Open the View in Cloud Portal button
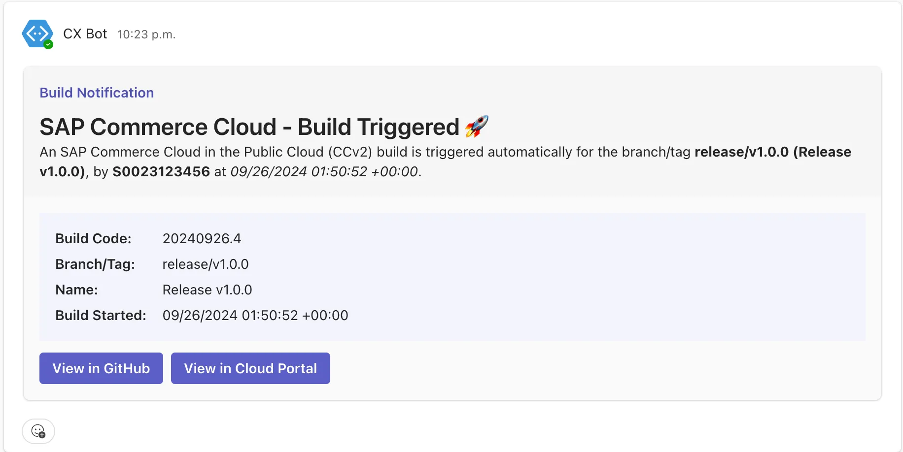The image size is (903, 452). coord(250,368)
